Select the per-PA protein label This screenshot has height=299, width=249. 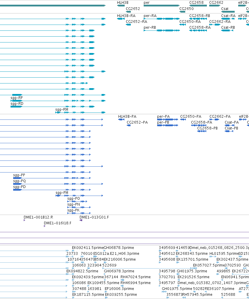pyautogui.click(x=163, y=117)
